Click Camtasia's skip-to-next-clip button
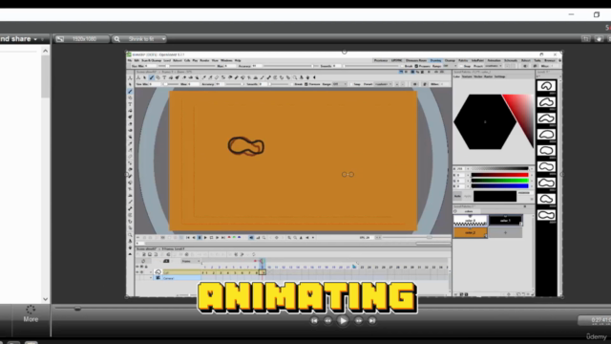Screen dimensions: 611x344 [372, 321]
